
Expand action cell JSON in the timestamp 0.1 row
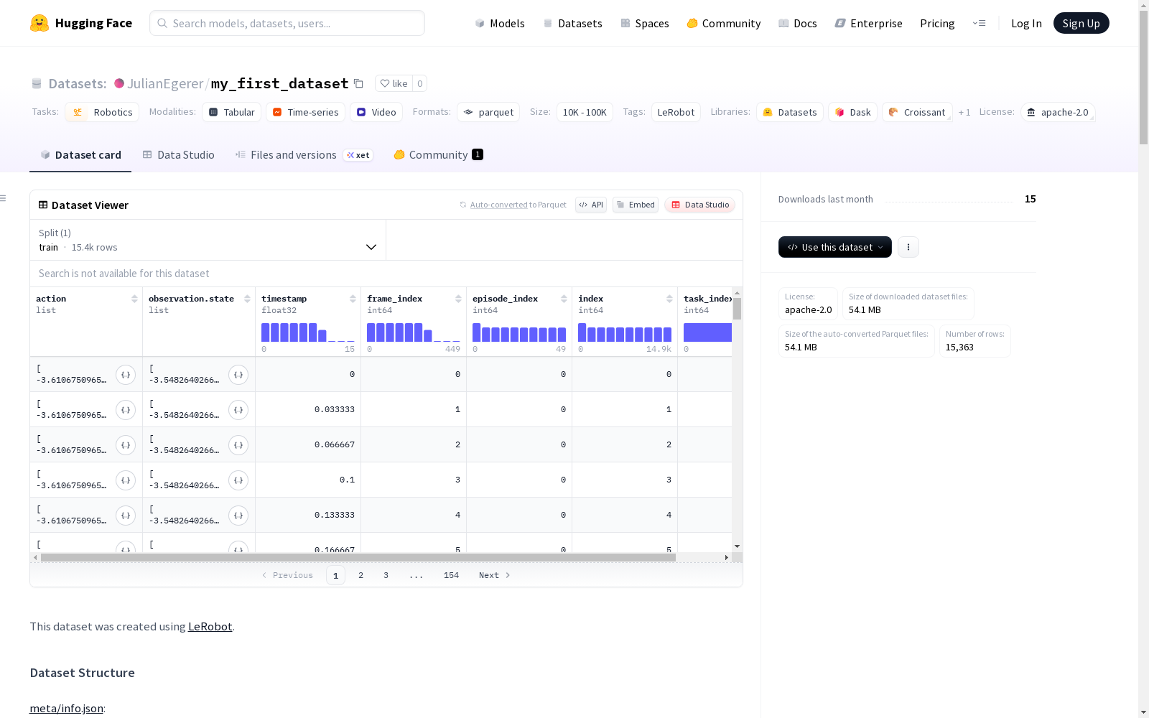point(126,480)
